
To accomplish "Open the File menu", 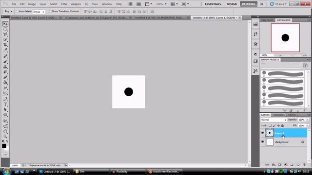I will click(14, 4).
